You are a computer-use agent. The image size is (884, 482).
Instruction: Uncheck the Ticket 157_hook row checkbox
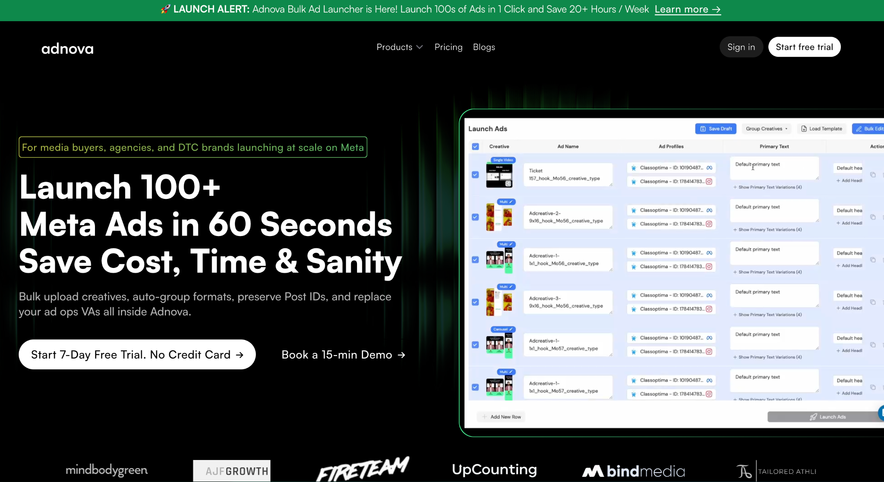point(475,175)
